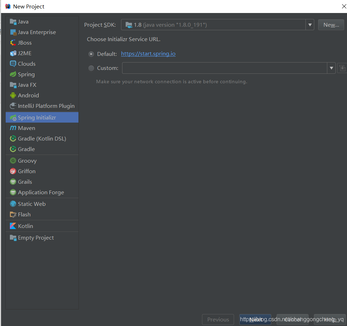Pick the Gradle icon

(x=13, y=149)
